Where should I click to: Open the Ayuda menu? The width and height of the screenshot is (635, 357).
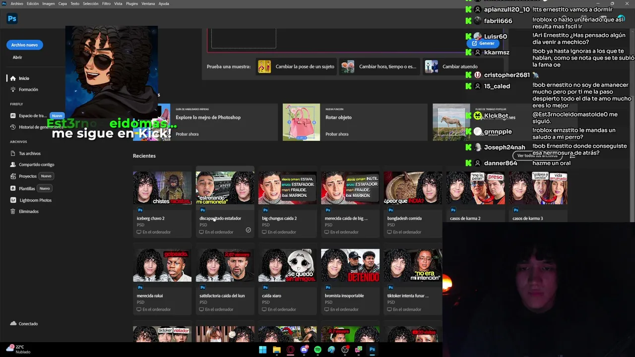pos(164,3)
